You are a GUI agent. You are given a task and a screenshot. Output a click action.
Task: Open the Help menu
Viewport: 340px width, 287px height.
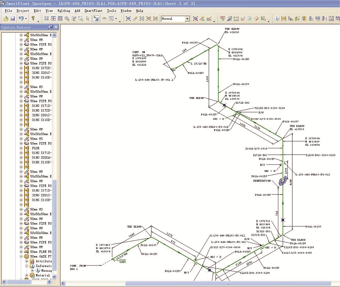tap(140, 11)
